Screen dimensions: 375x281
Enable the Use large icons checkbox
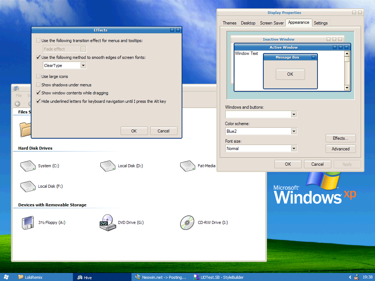point(38,76)
